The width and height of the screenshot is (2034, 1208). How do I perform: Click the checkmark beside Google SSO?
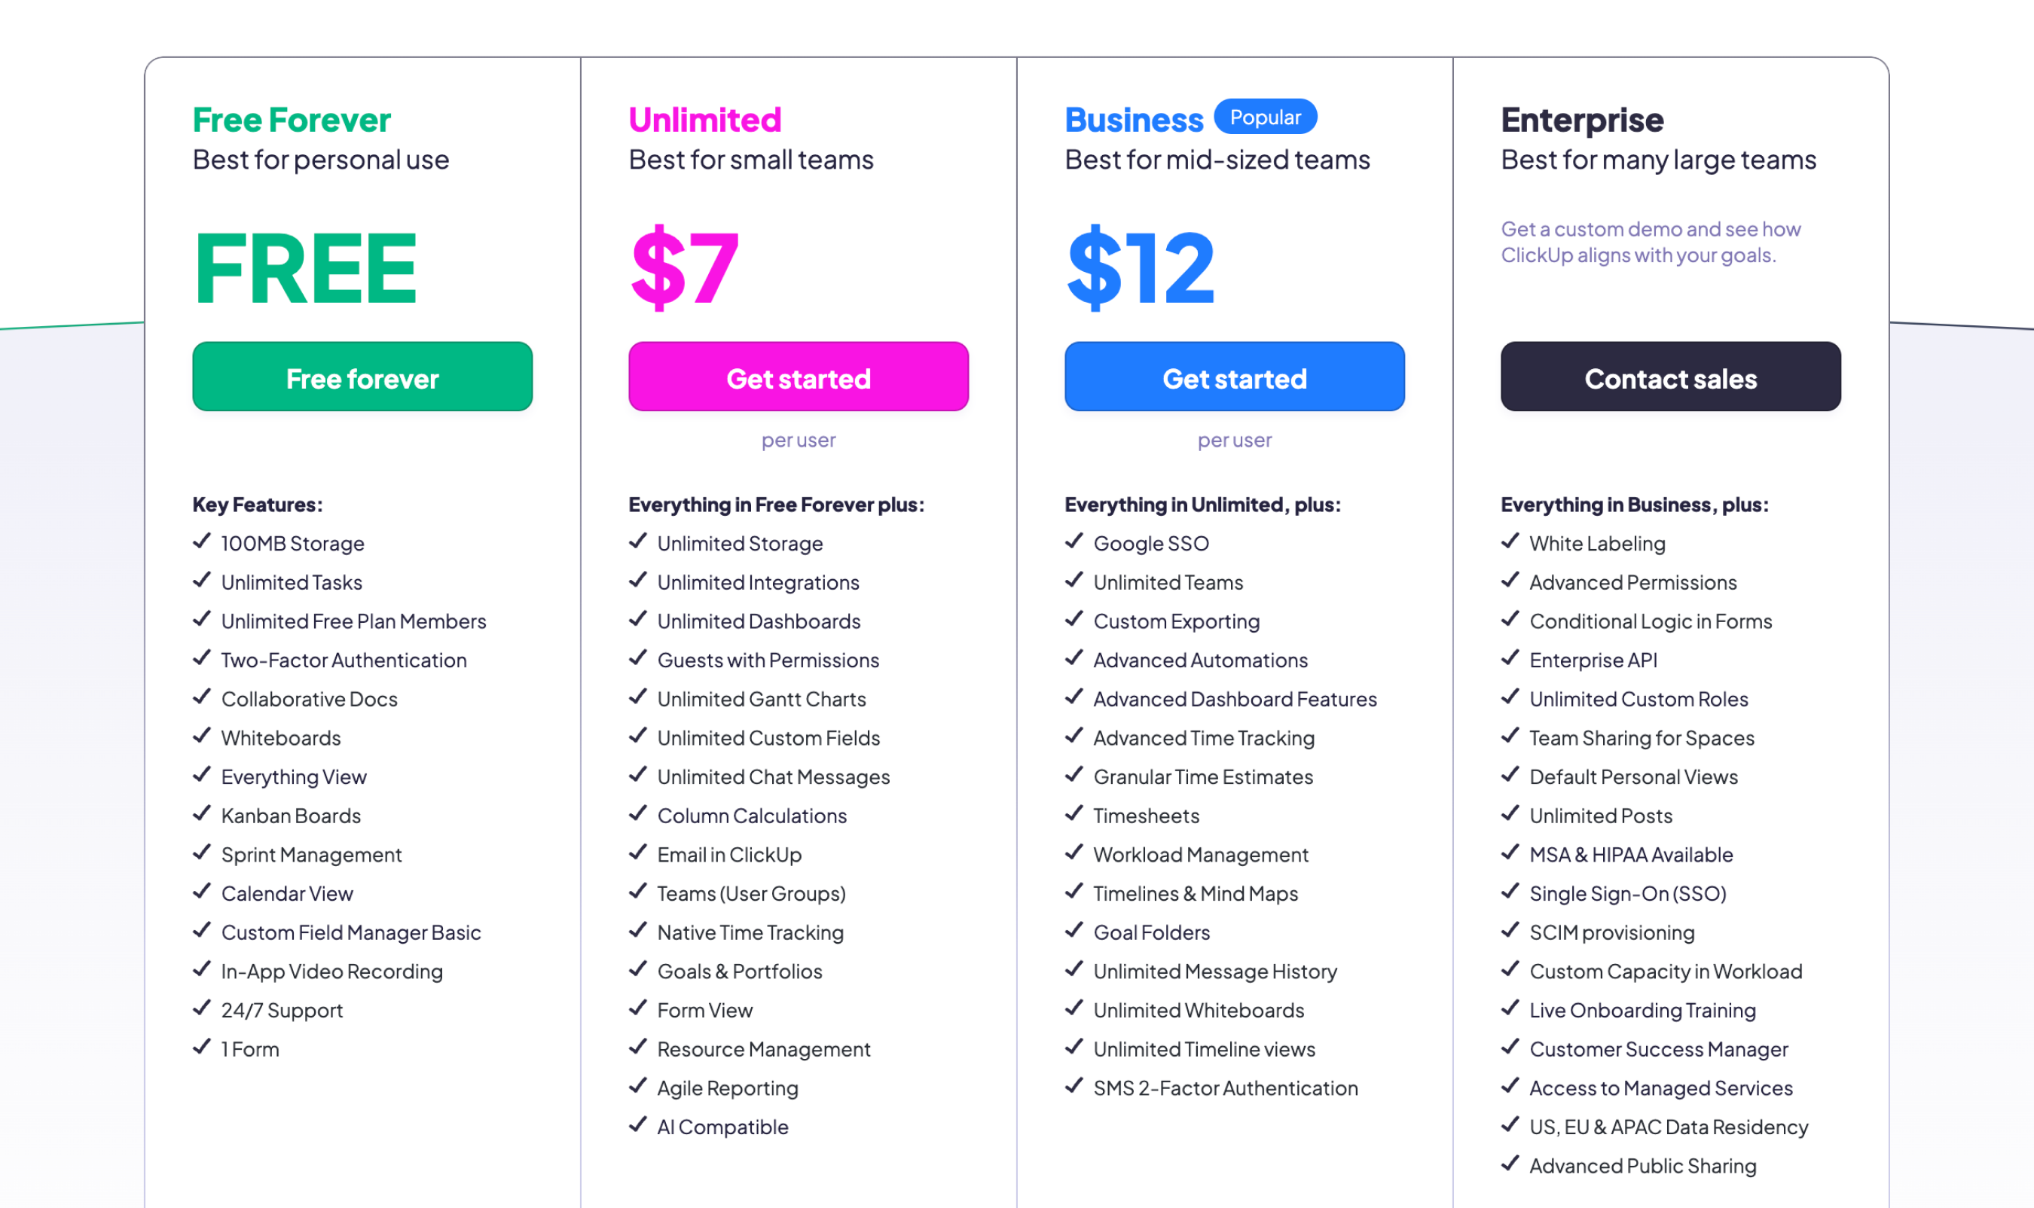[x=1073, y=541]
